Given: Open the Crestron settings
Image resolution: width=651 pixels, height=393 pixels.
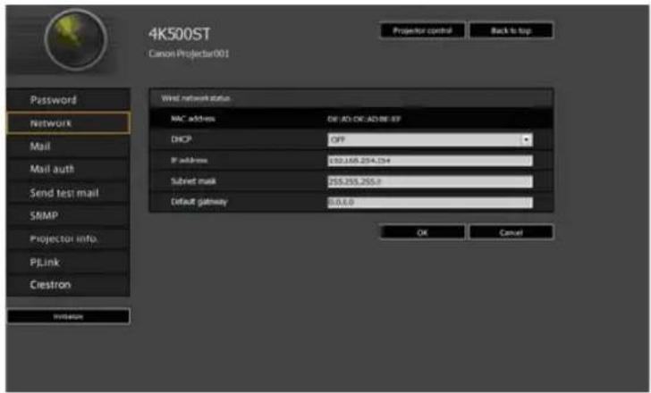Looking at the screenshot, I should click(x=69, y=285).
